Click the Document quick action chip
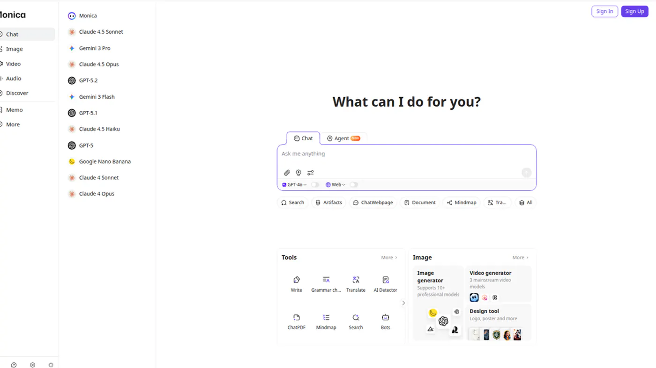The image size is (656, 368). tap(419, 202)
